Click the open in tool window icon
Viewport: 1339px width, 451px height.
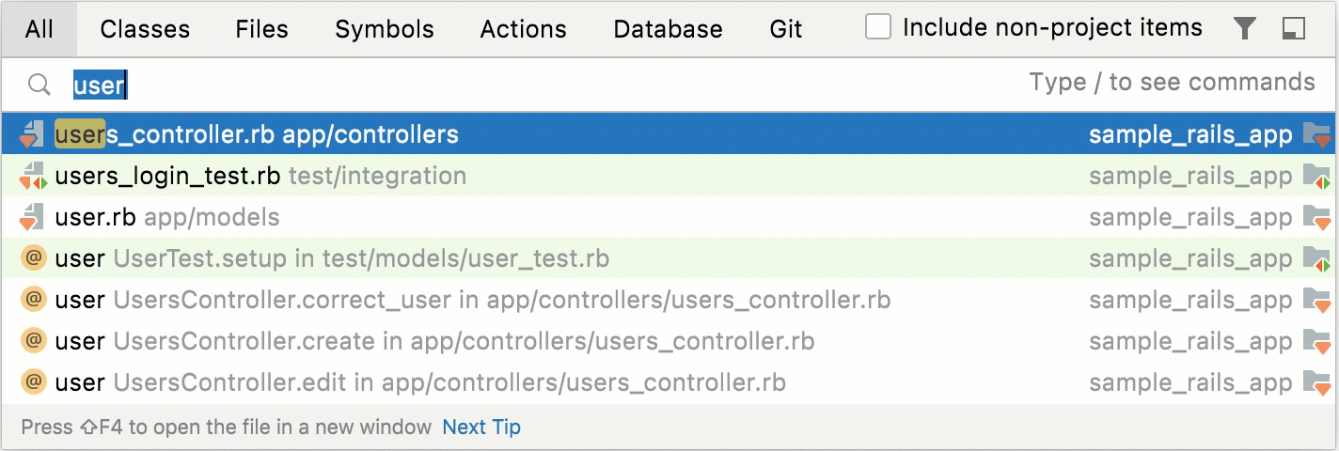click(x=1294, y=29)
